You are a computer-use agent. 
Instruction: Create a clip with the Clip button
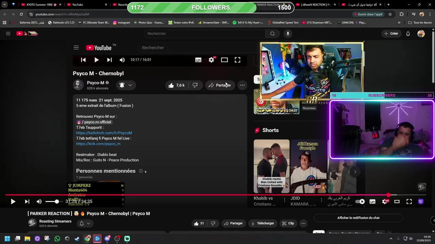[x=288, y=223]
